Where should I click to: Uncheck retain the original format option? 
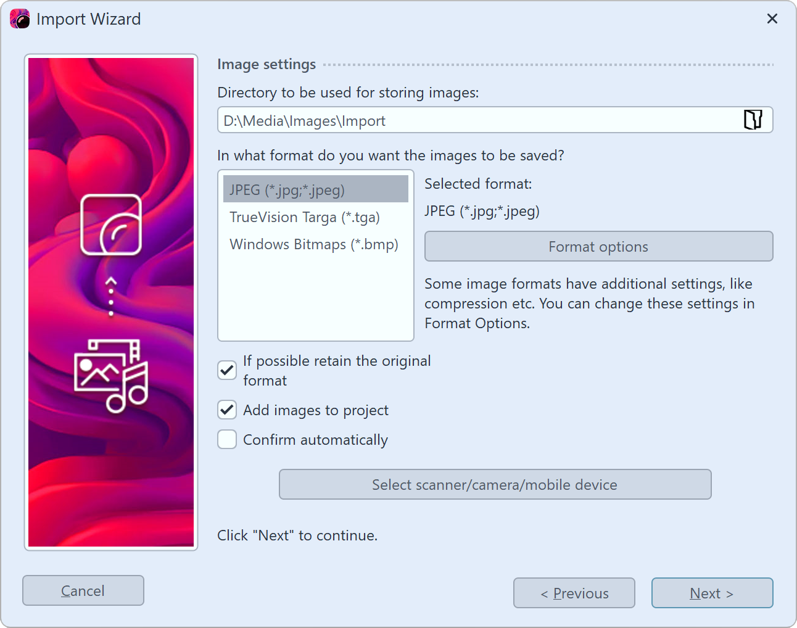(226, 370)
